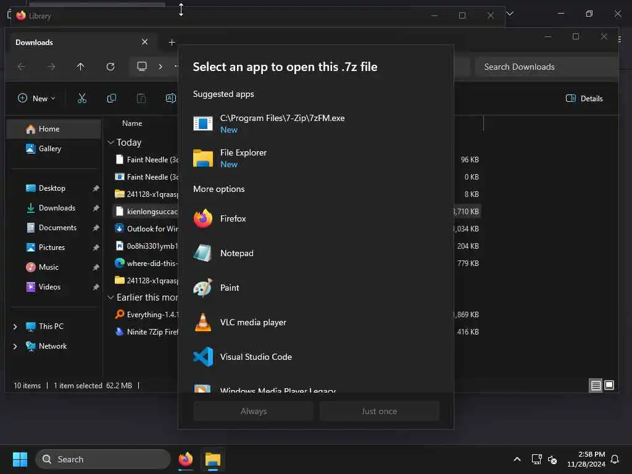The width and height of the screenshot is (632, 474).
Task: Expand the This PC tree node
Action: [15, 326]
